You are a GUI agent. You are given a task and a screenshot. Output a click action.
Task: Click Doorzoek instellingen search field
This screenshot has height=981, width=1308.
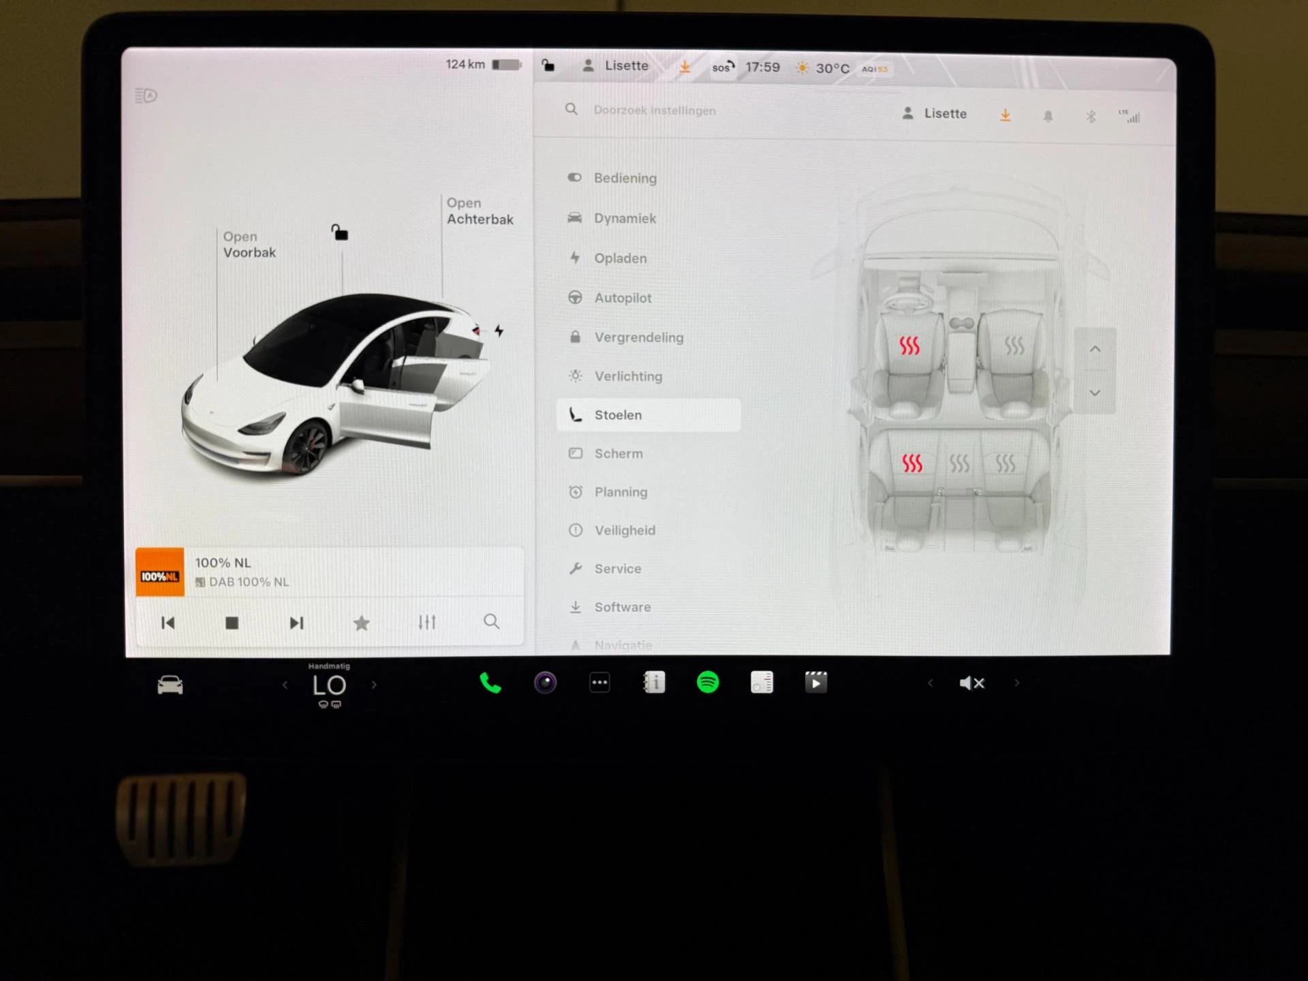point(654,110)
